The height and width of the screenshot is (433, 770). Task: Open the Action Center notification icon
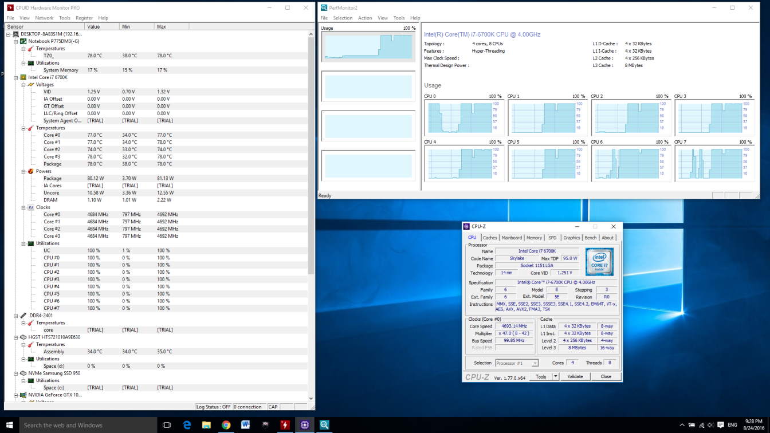(721, 425)
